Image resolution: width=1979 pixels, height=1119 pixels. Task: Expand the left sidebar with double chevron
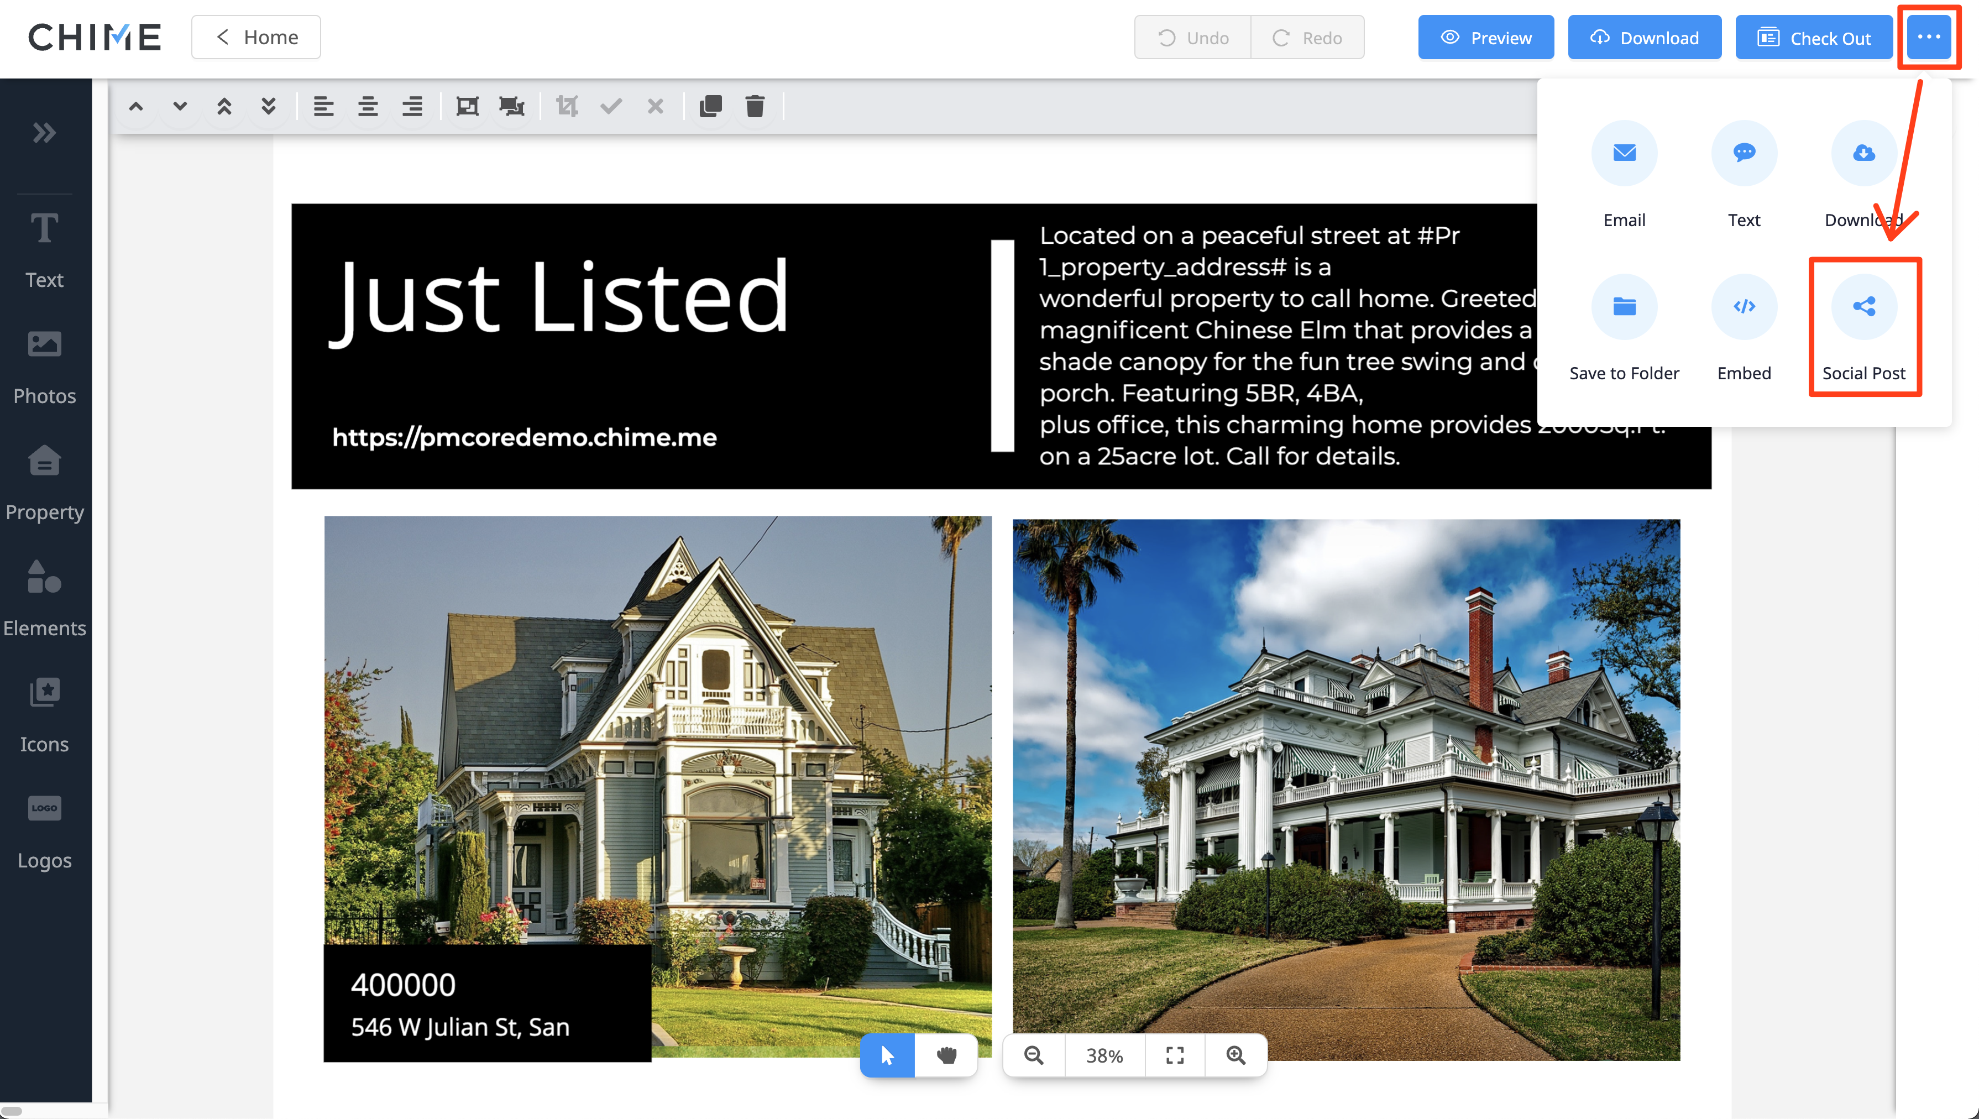(45, 133)
